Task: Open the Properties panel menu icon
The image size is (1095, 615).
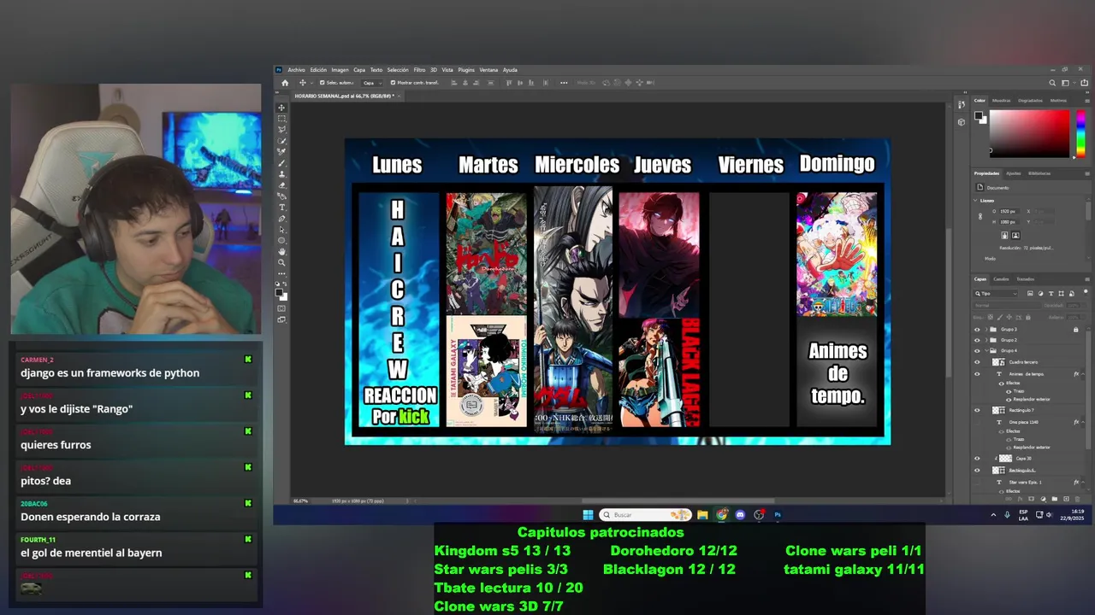Action: (1087, 173)
